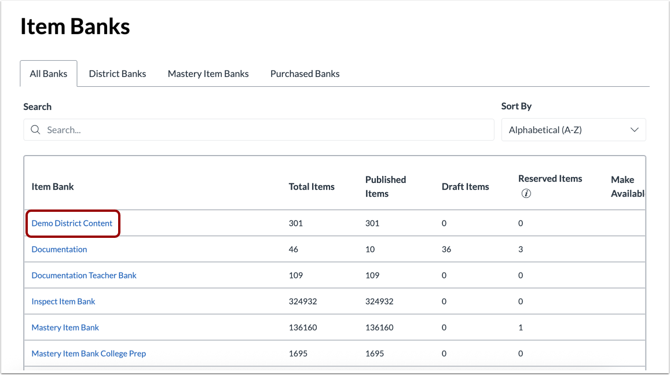Open the Demo District Content item bank
Screen dimensions: 670x375
pyautogui.click(x=72, y=223)
